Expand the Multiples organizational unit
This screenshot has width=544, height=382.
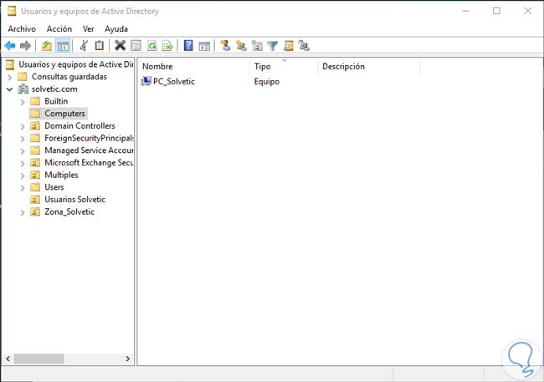(23, 176)
